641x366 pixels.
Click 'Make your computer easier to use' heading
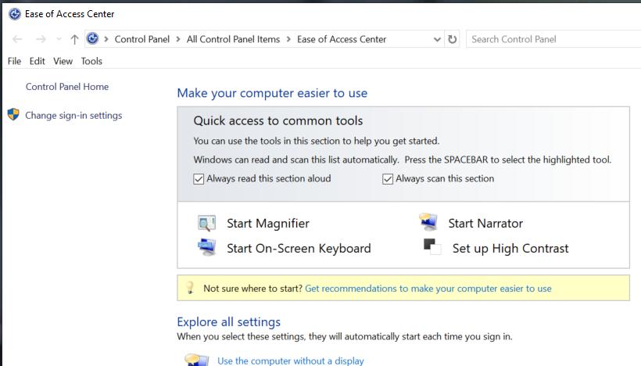272,93
